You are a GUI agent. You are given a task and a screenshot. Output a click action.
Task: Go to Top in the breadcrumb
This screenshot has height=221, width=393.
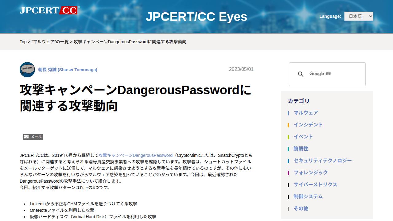tap(23, 42)
